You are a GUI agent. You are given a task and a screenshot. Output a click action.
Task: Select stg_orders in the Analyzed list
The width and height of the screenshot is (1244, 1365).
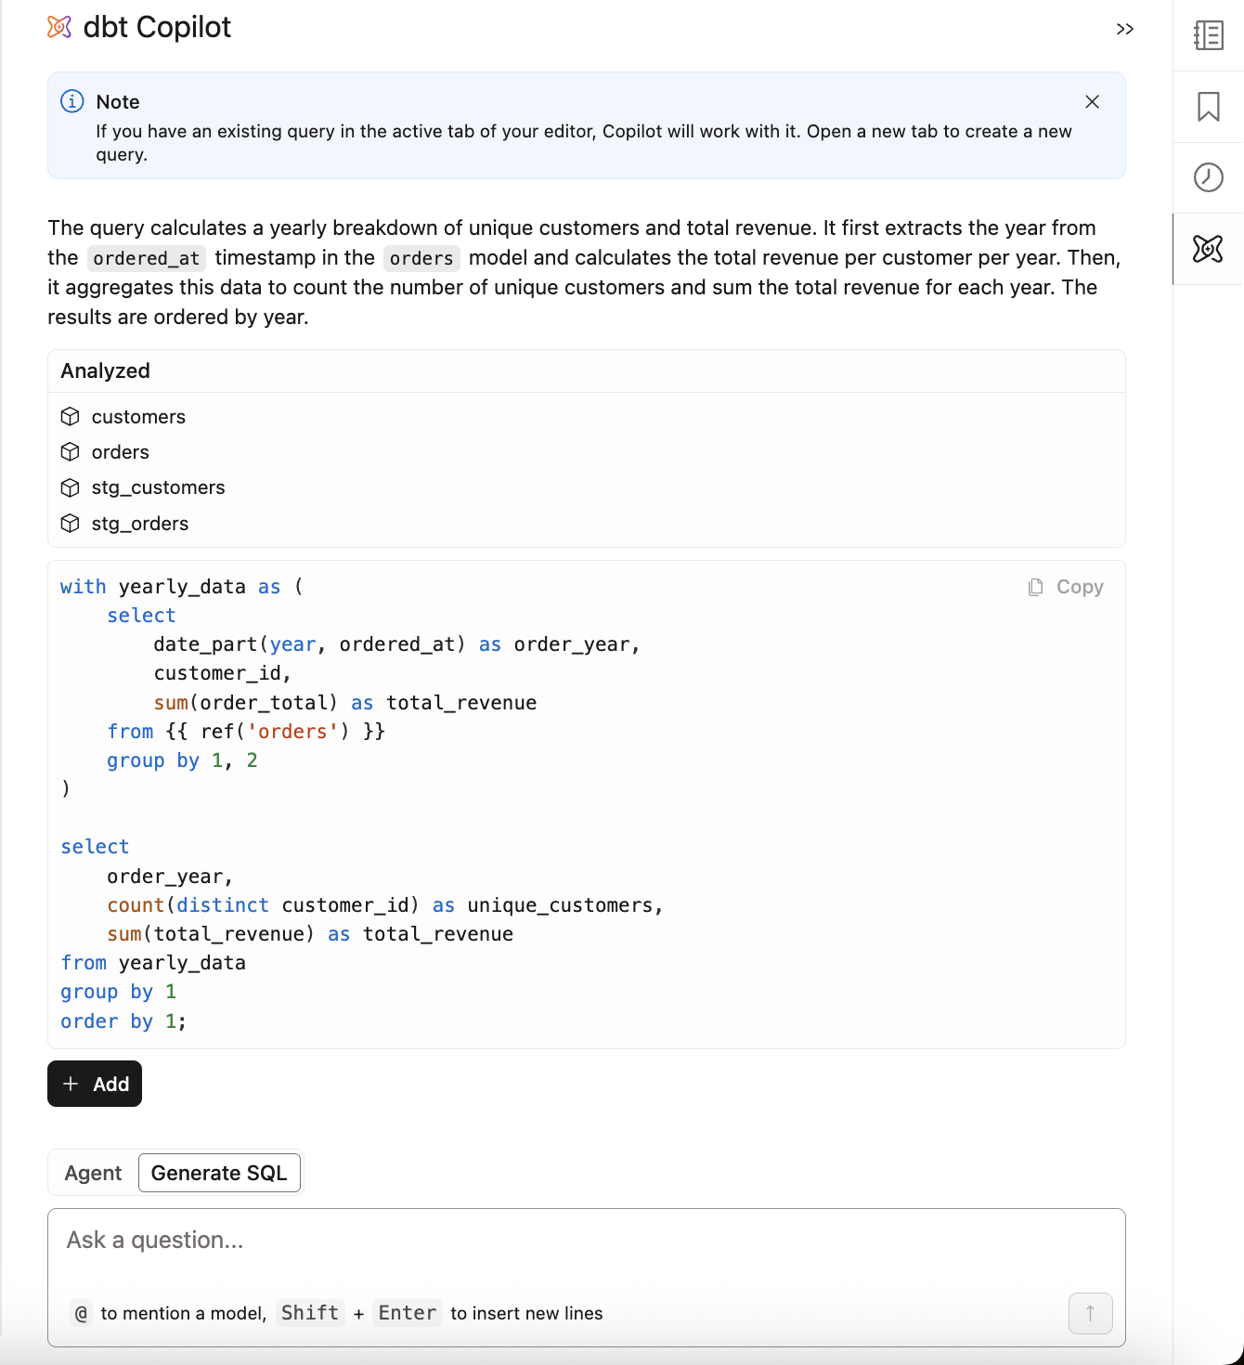(x=139, y=524)
